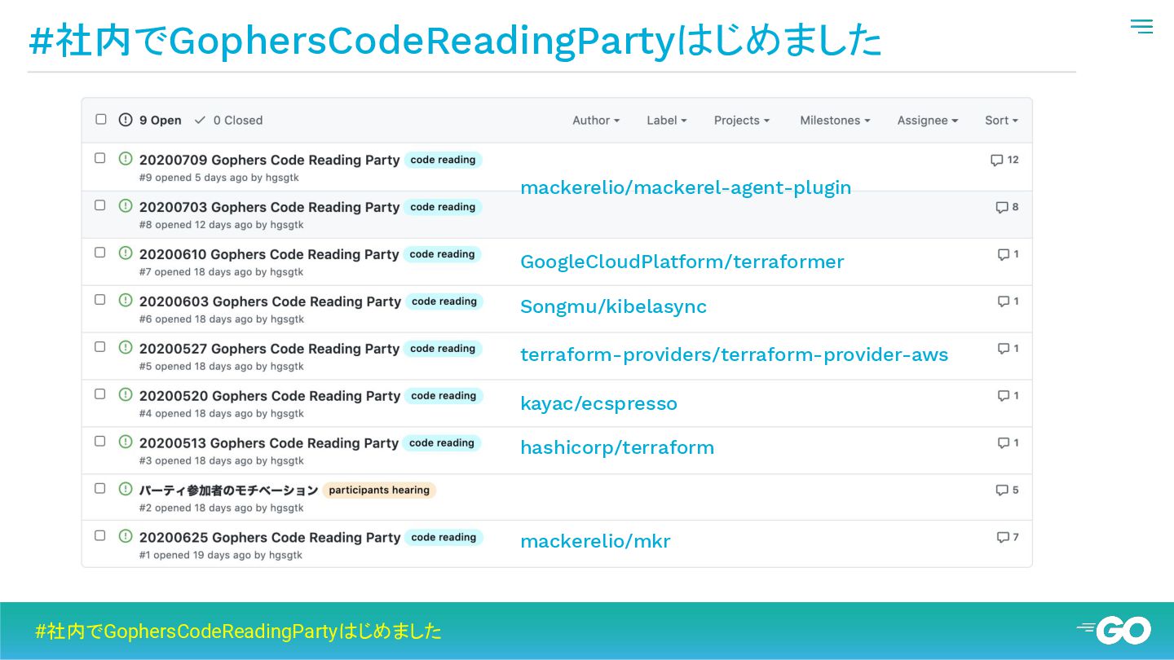Show the 9 Open issues

click(x=151, y=121)
